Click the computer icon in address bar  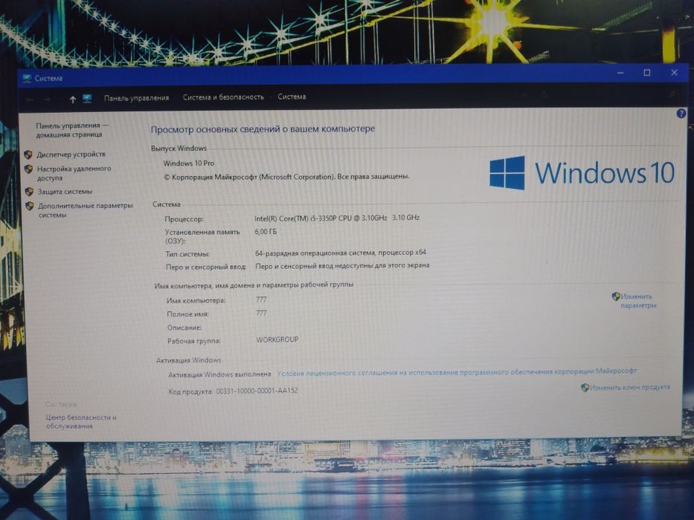87,98
